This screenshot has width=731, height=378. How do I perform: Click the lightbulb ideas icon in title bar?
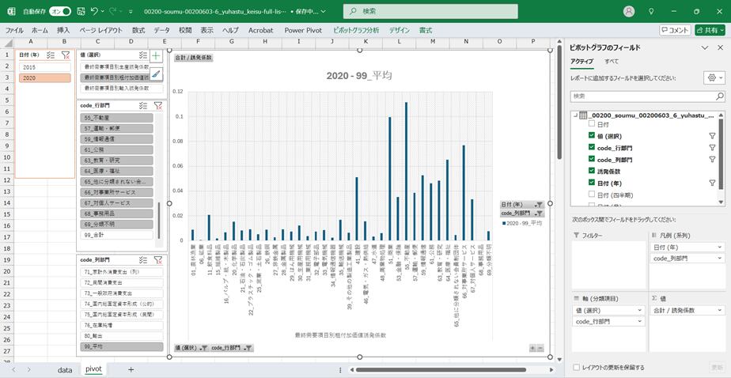click(x=651, y=11)
